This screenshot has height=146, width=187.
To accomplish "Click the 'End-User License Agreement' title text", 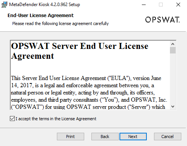I will 41,16.
